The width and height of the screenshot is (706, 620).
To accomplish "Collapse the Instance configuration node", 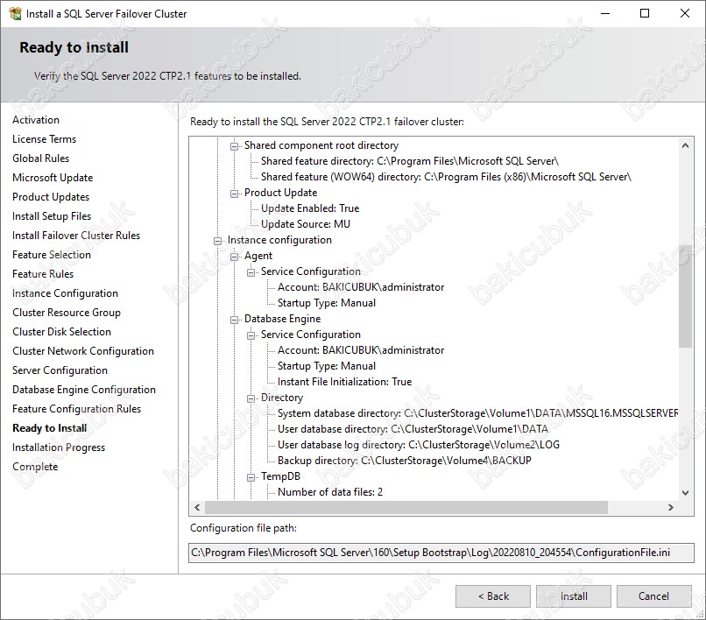I will tap(217, 241).
